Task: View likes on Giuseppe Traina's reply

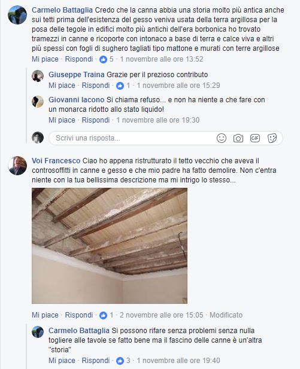Action: point(120,86)
